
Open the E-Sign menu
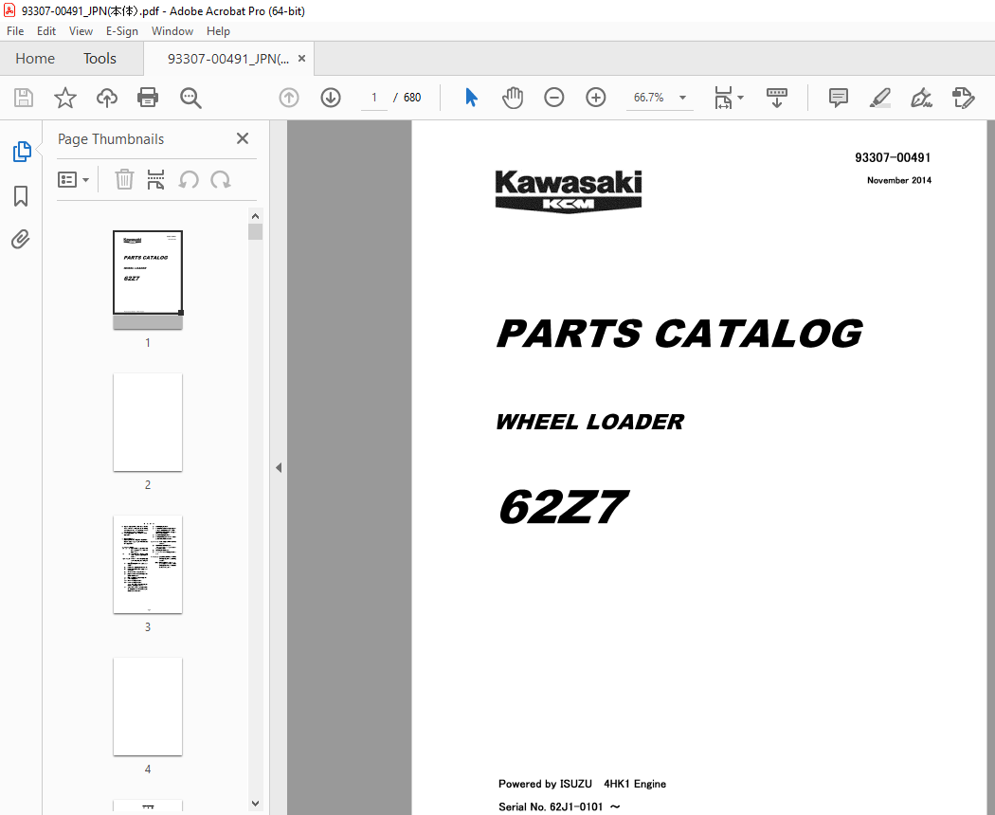point(122,31)
